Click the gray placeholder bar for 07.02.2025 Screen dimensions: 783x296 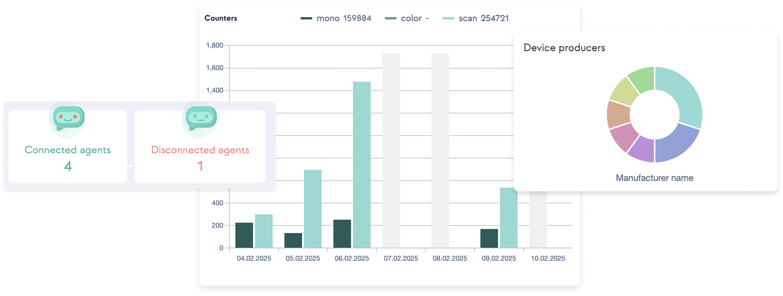click(391, 151)
